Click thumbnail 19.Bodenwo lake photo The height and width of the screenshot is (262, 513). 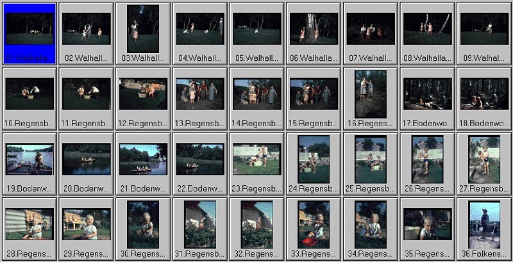[x=29, y=159]
